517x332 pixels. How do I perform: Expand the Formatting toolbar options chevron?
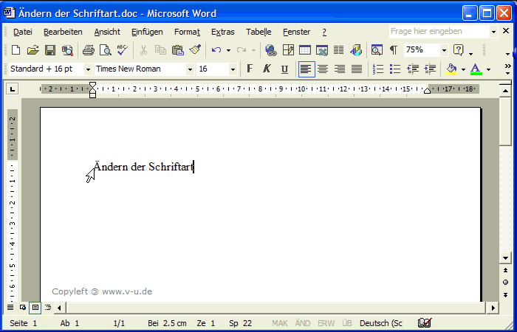(x=508, y=69)
